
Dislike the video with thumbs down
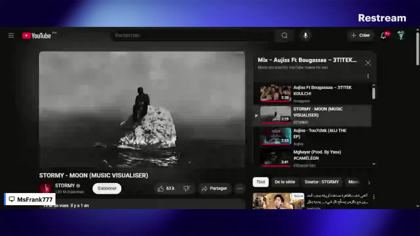(186, 188)
